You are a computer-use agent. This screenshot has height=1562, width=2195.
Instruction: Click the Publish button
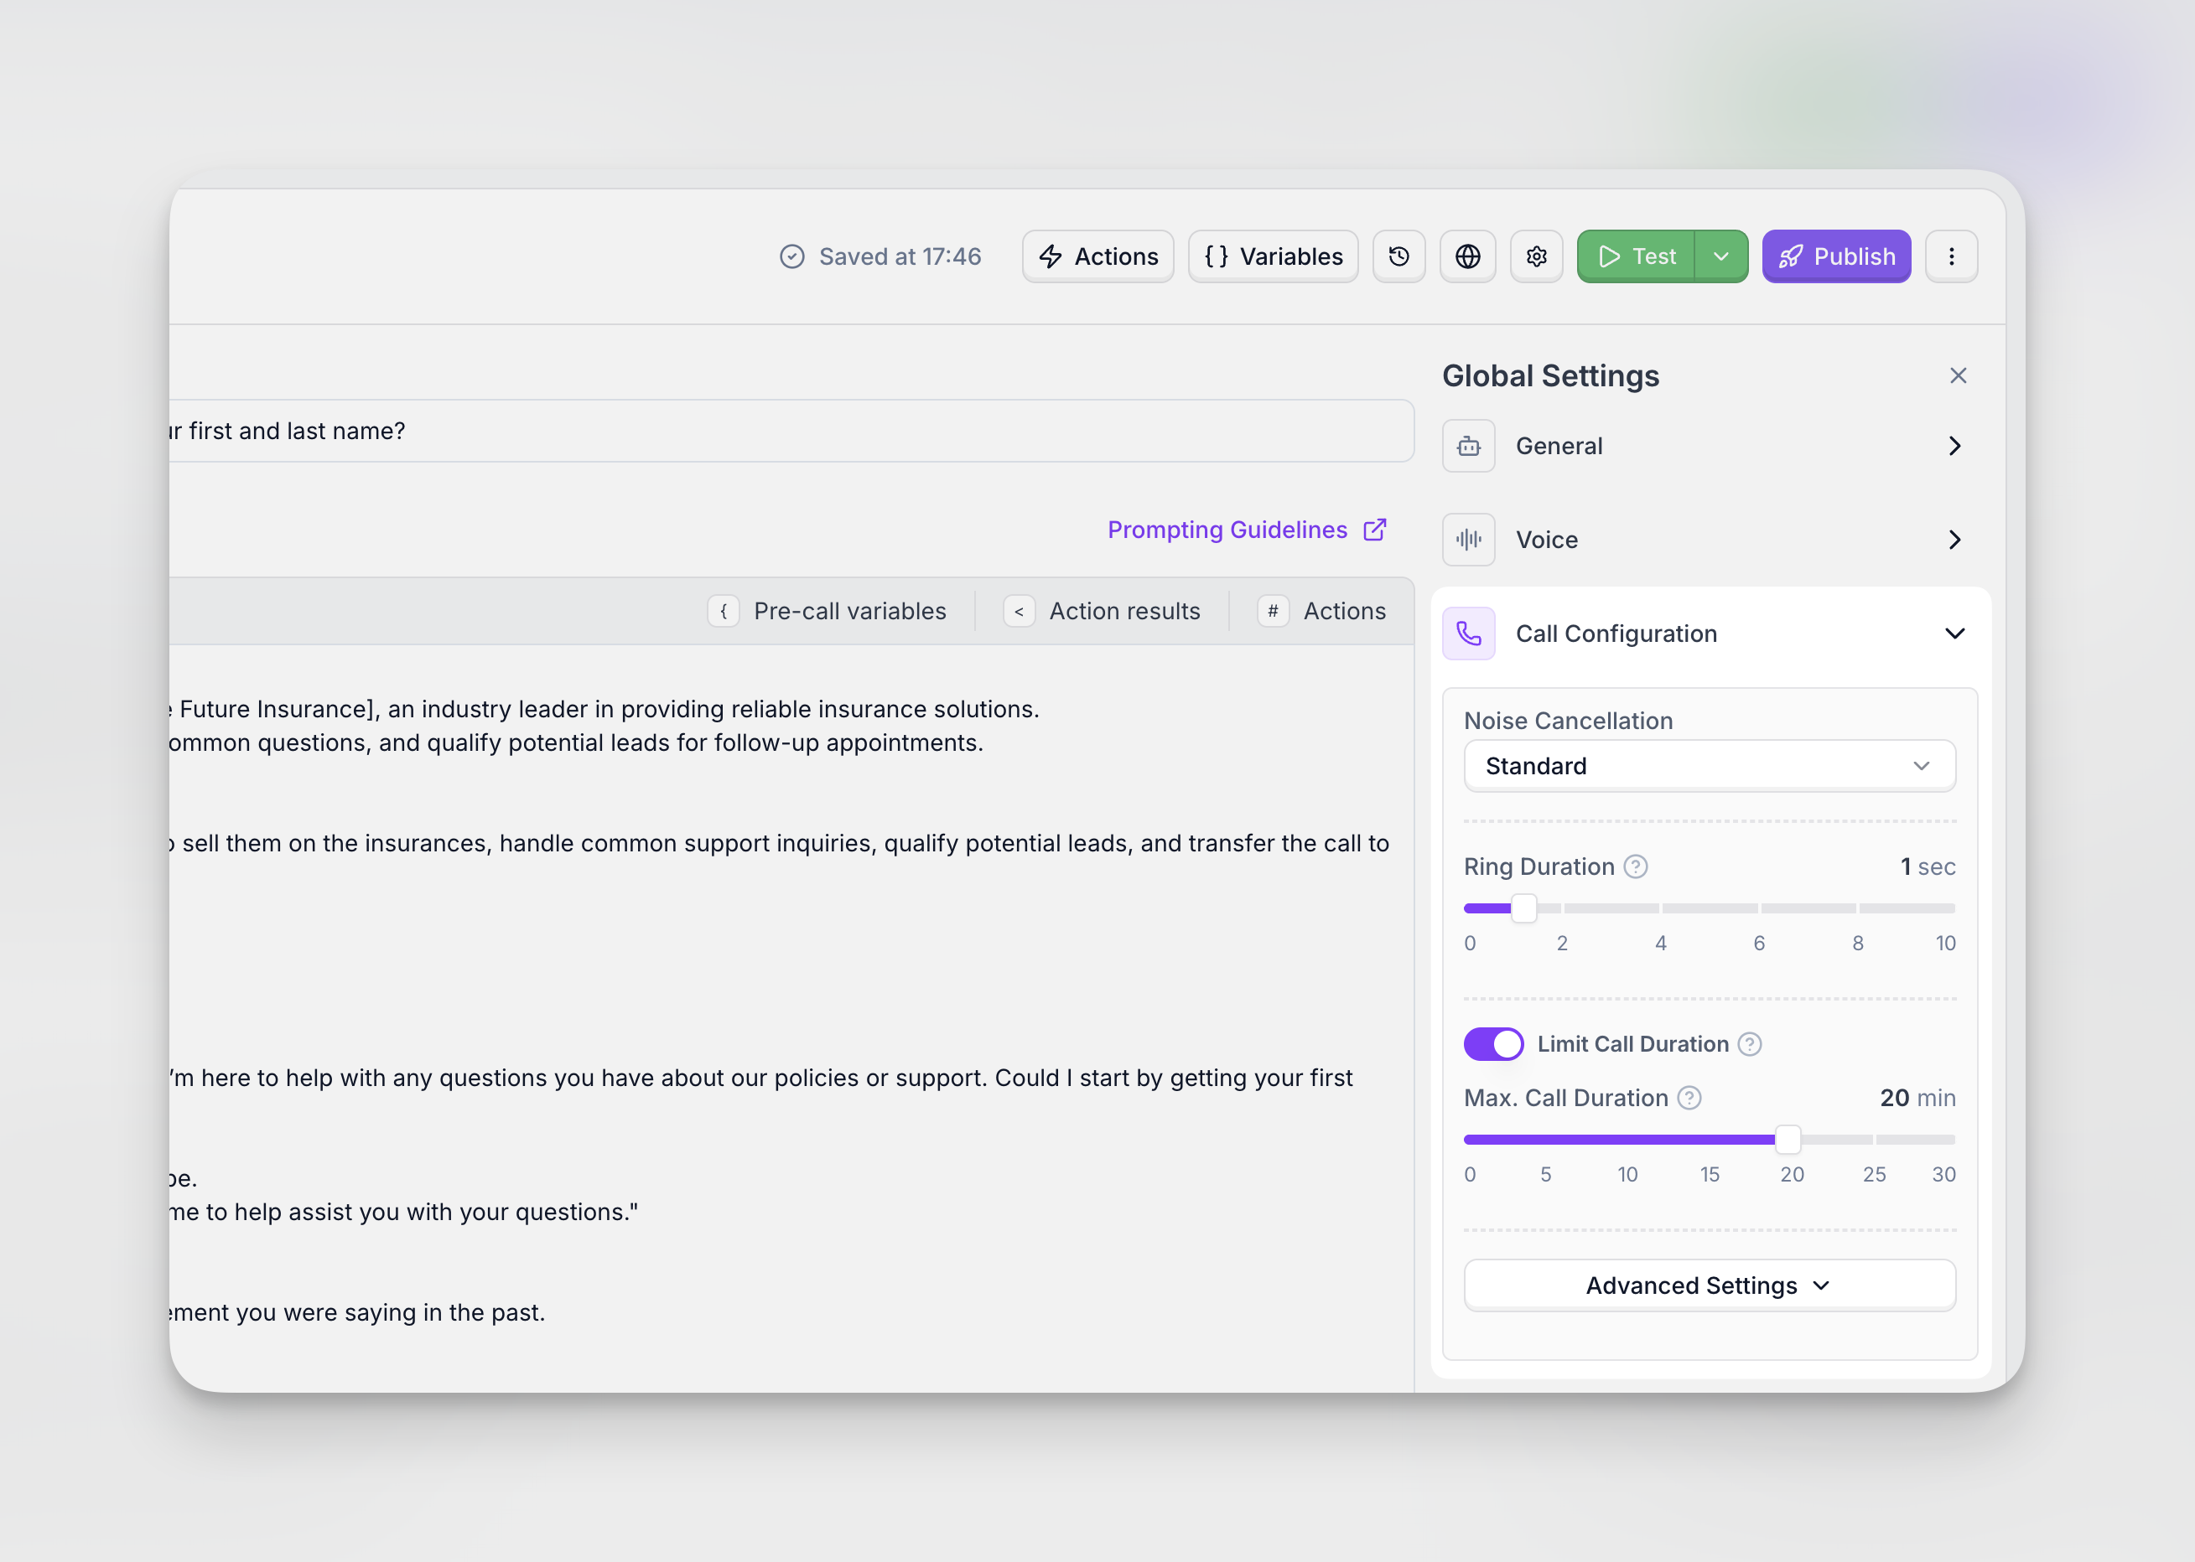pyautogui.click(x=1835, y=256)
